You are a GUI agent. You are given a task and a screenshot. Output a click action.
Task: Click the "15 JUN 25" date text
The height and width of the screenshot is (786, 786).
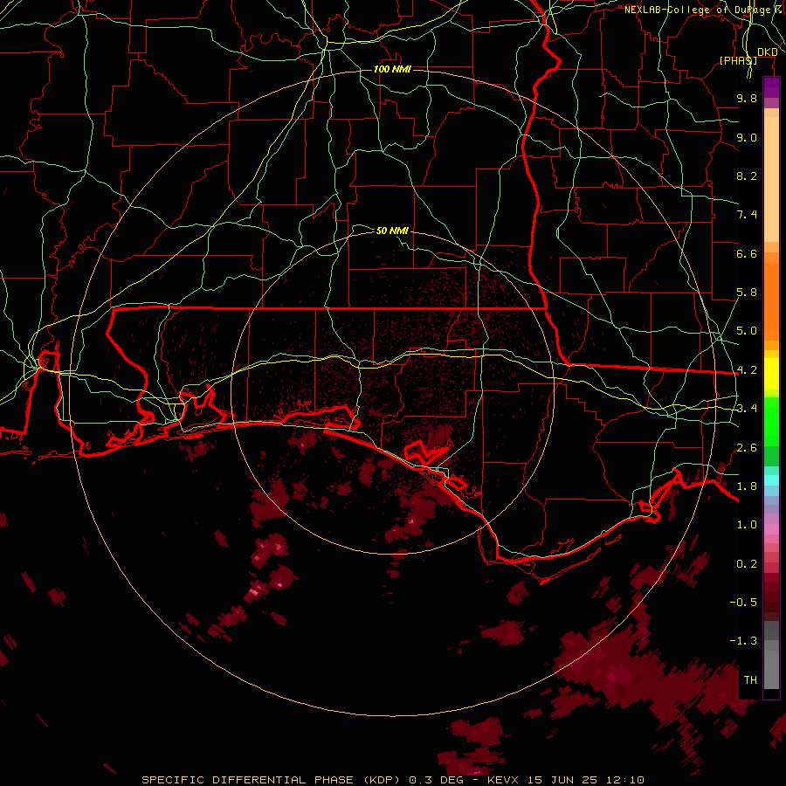[x=562, y=780]
